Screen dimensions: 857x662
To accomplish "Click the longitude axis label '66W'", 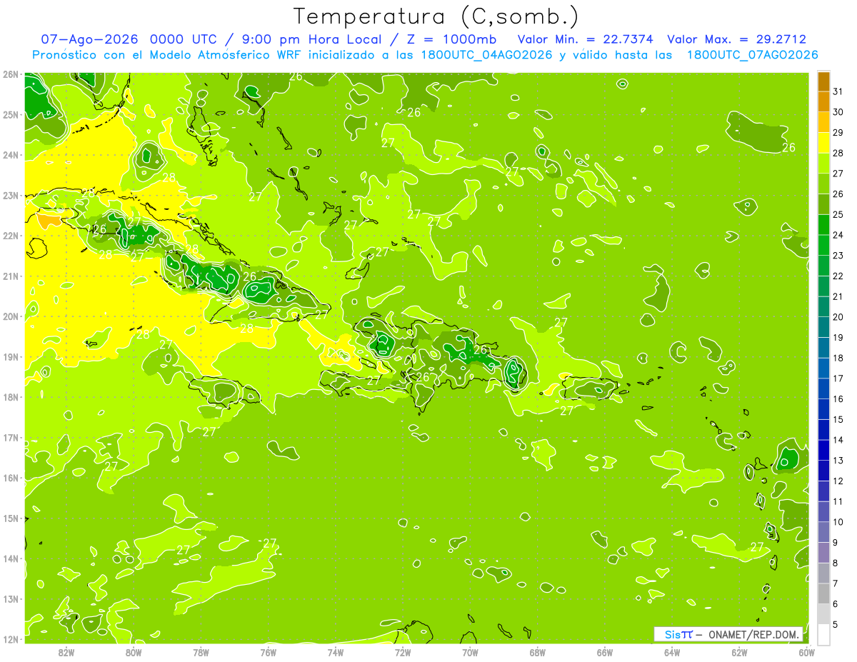I will 605,652.
